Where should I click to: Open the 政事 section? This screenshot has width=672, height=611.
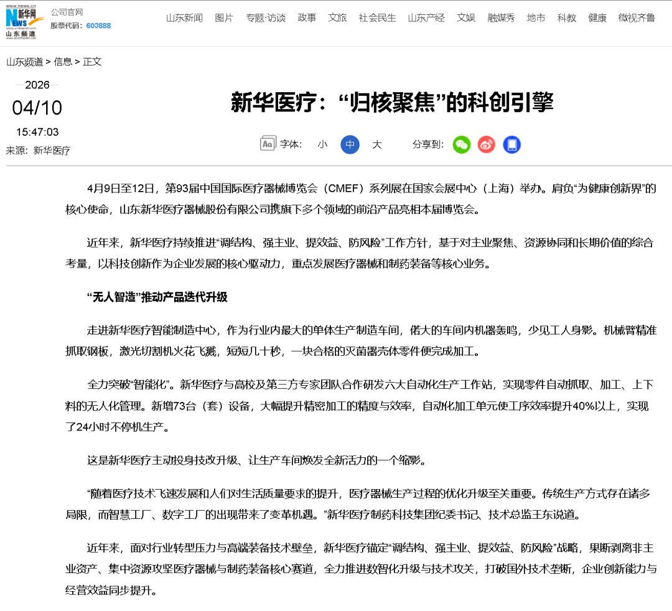pos(307,18)
